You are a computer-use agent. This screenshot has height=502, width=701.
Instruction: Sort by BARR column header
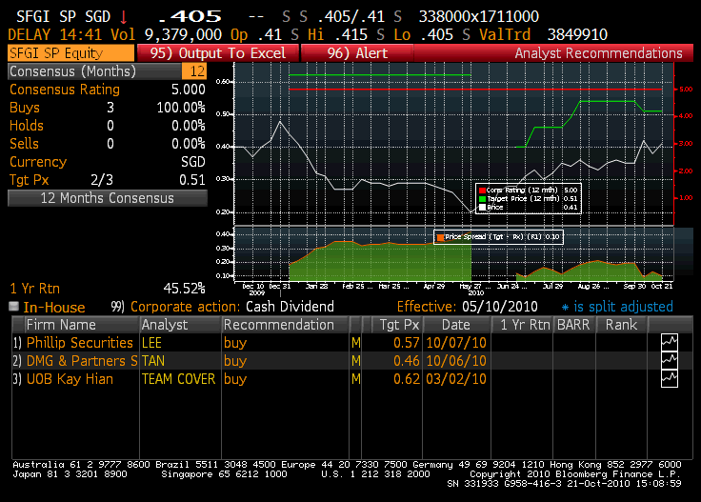573,325
